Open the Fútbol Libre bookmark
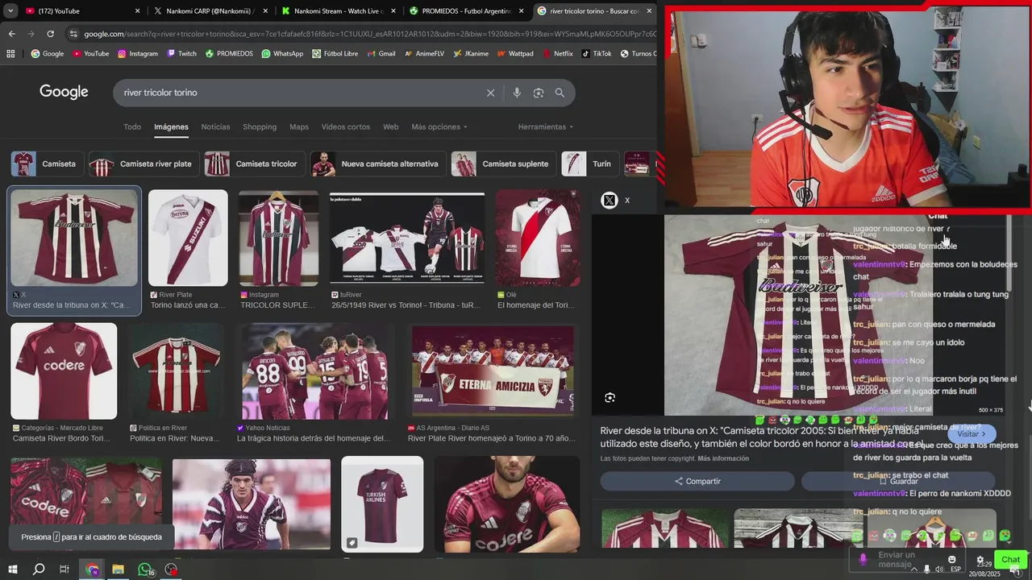 pos(335,54)
